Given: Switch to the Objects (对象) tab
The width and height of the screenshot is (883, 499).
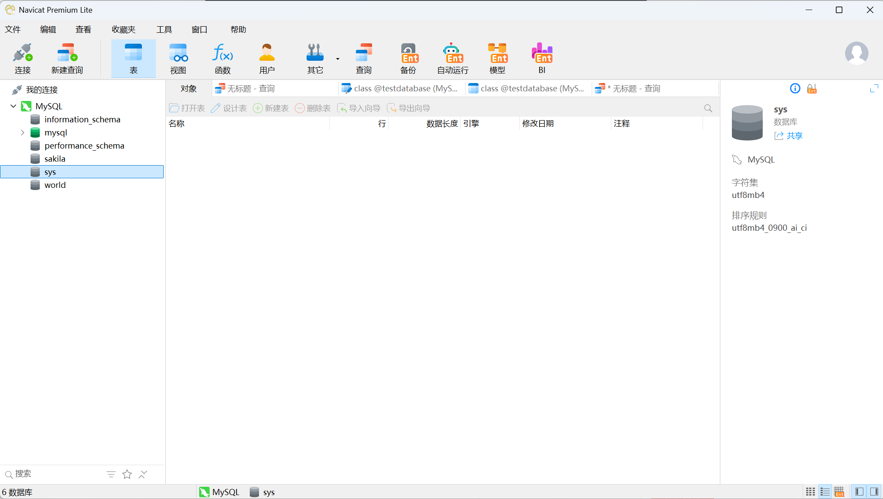Looking at the screenshot, I should point(189,89).
